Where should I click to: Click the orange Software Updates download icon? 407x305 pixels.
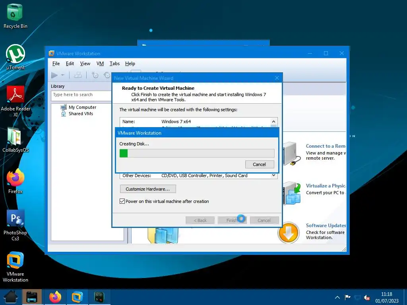coord(289,233)
